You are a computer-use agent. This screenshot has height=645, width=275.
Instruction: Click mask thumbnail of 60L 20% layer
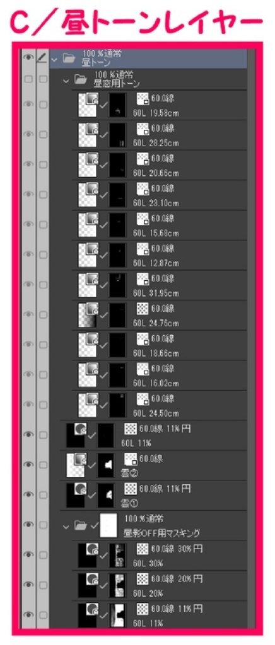pyautogui.click(x=117, y=585)
